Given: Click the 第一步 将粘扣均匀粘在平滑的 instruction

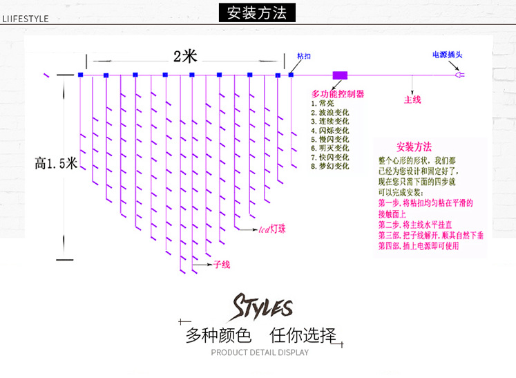Looking at the screenshot, I should 426,203.
